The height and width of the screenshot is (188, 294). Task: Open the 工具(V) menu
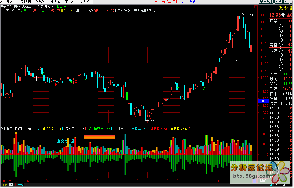(70, 2)
